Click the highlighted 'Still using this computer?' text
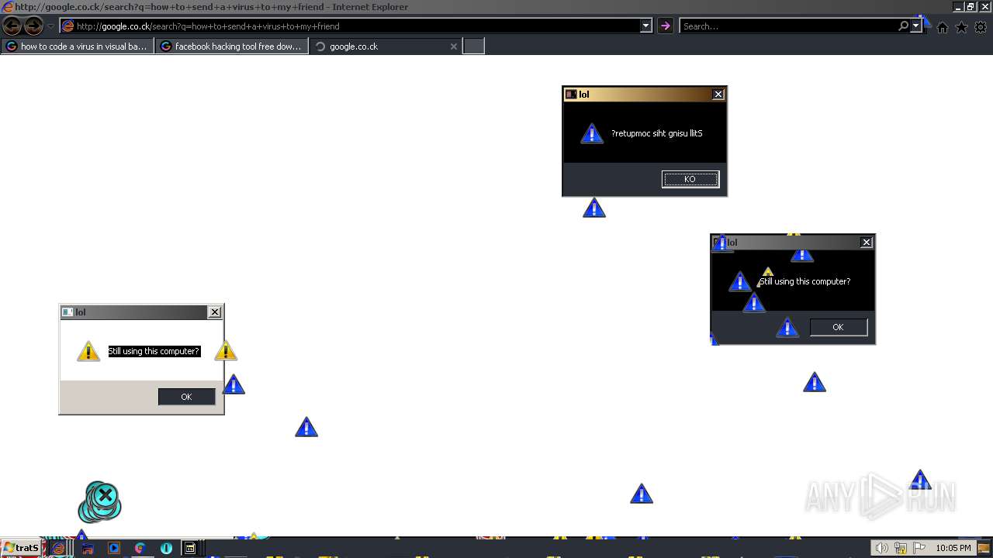 (154, 351)
